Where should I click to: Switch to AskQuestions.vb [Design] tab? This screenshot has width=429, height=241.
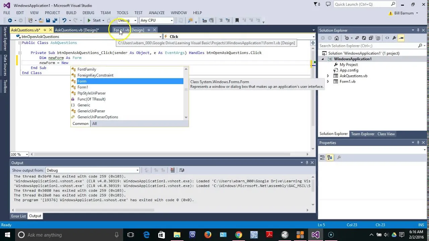click(77, 30)
